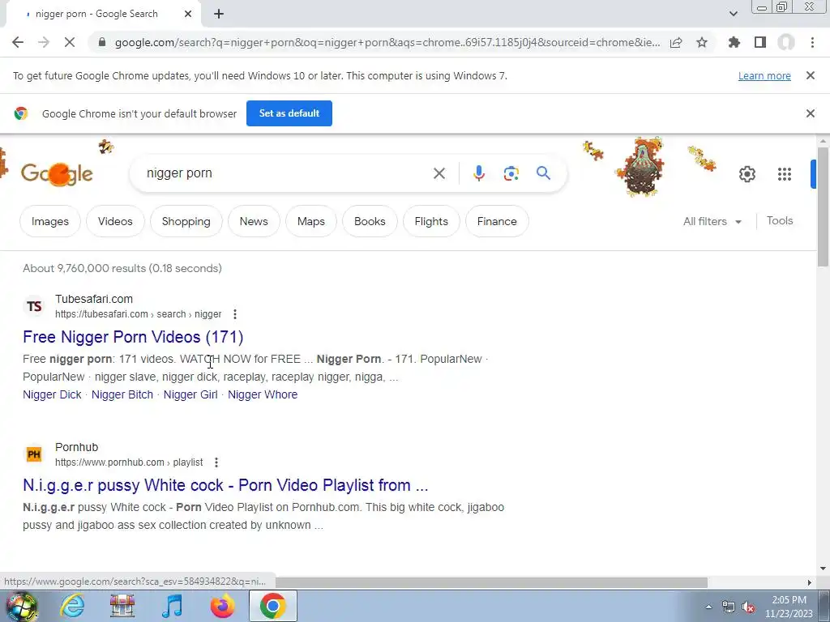Viewport: 830px width, 622px height.
Task: Switch to the Maps filter
Action: pos(310,221)
